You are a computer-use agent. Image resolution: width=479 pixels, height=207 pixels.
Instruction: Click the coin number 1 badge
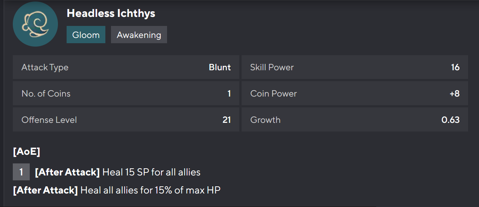(x=21, y=172)
